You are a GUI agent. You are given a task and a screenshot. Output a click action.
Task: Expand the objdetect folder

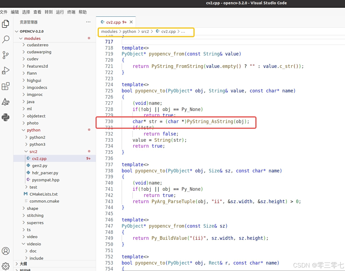(55, 116)
